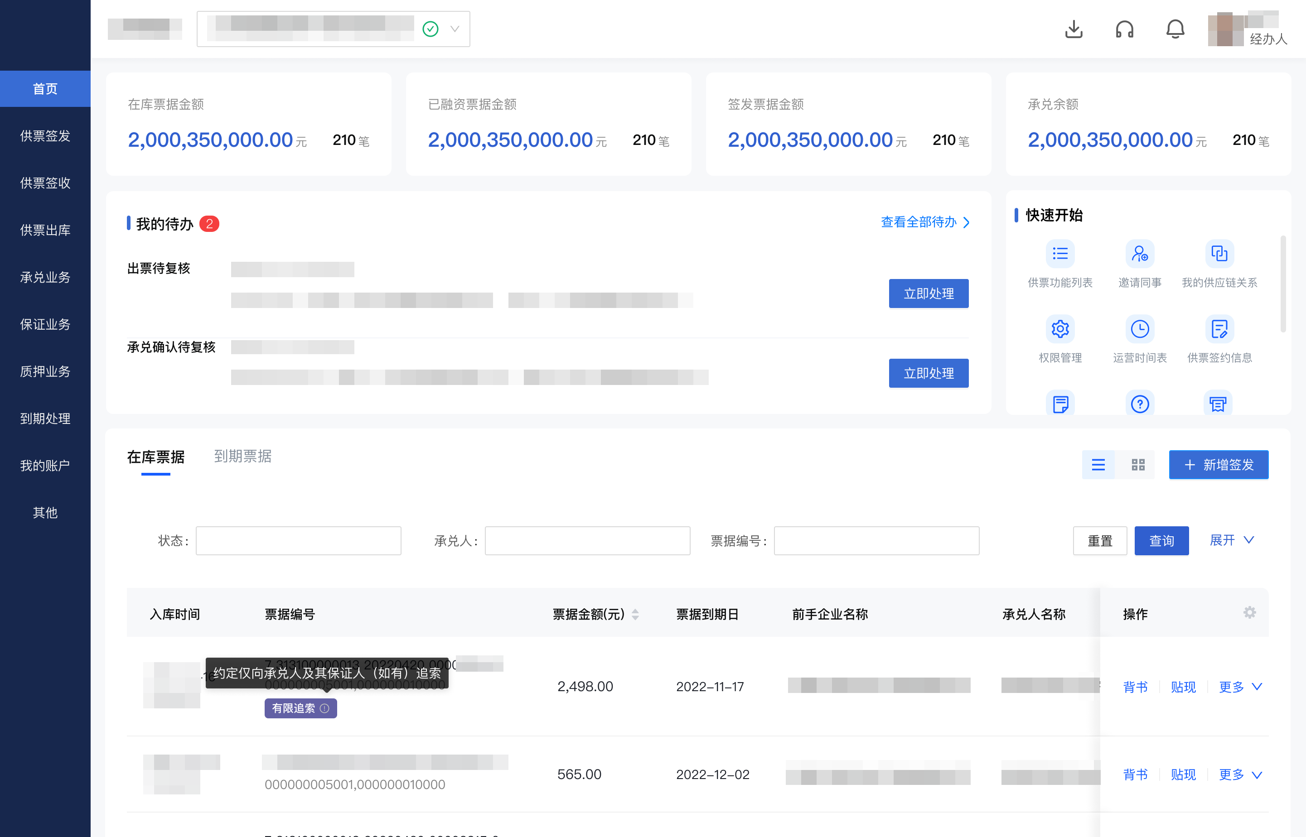Open the 权限管理 gear icon
Viewport: 1306px width, 837px height.
click(1059, 329)
